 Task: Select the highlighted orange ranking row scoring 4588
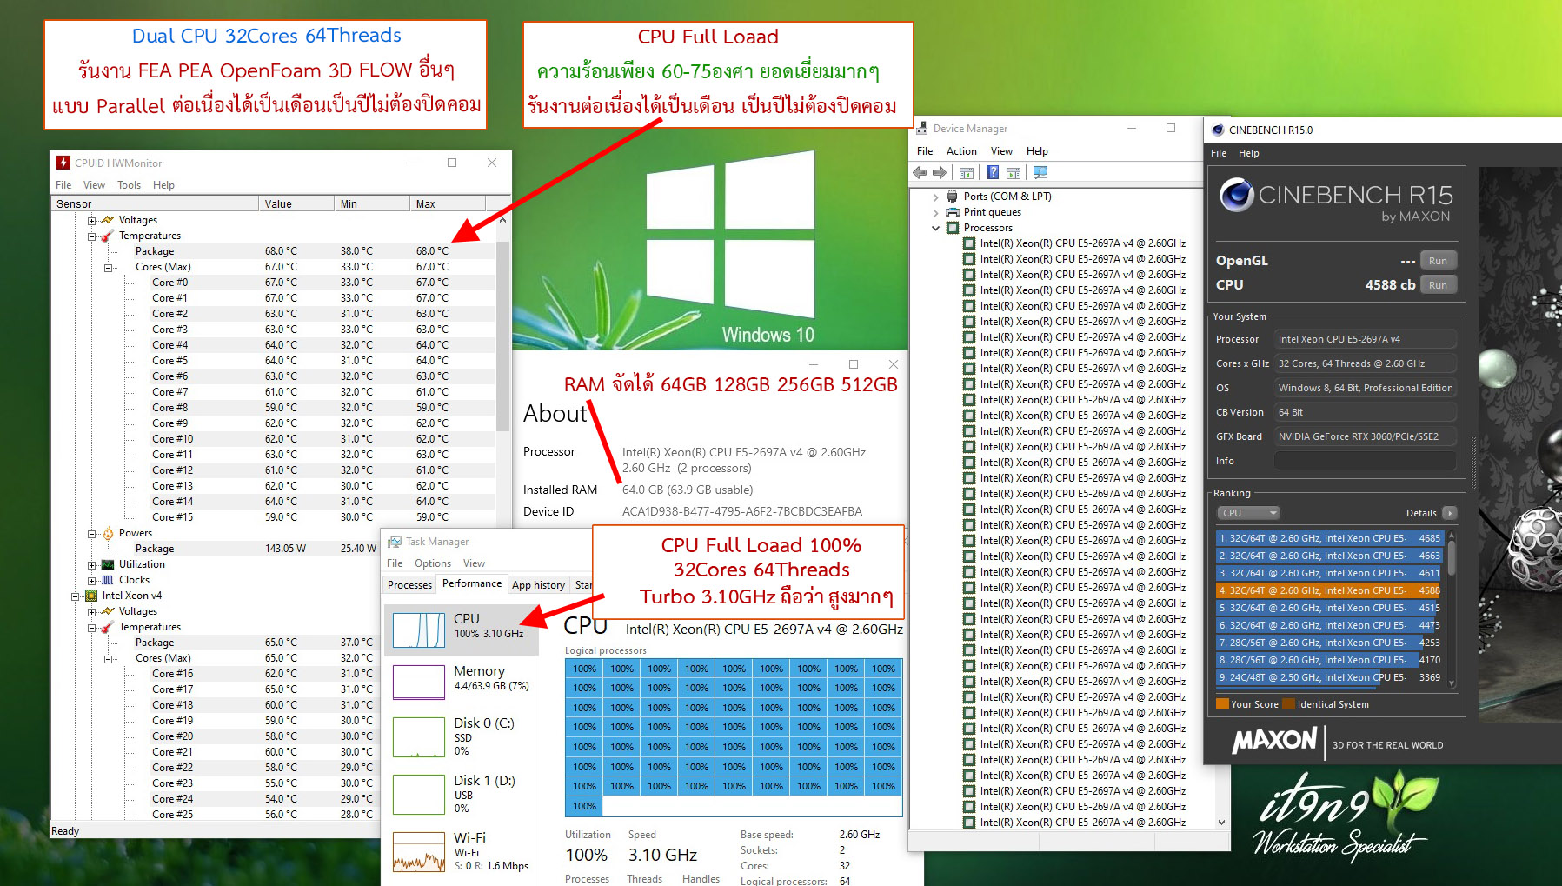[x=1330, y=590]
